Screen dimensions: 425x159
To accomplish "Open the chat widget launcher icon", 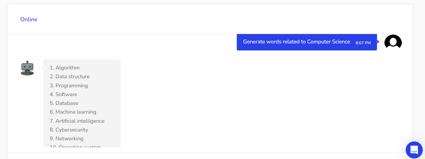I will 414,150.
